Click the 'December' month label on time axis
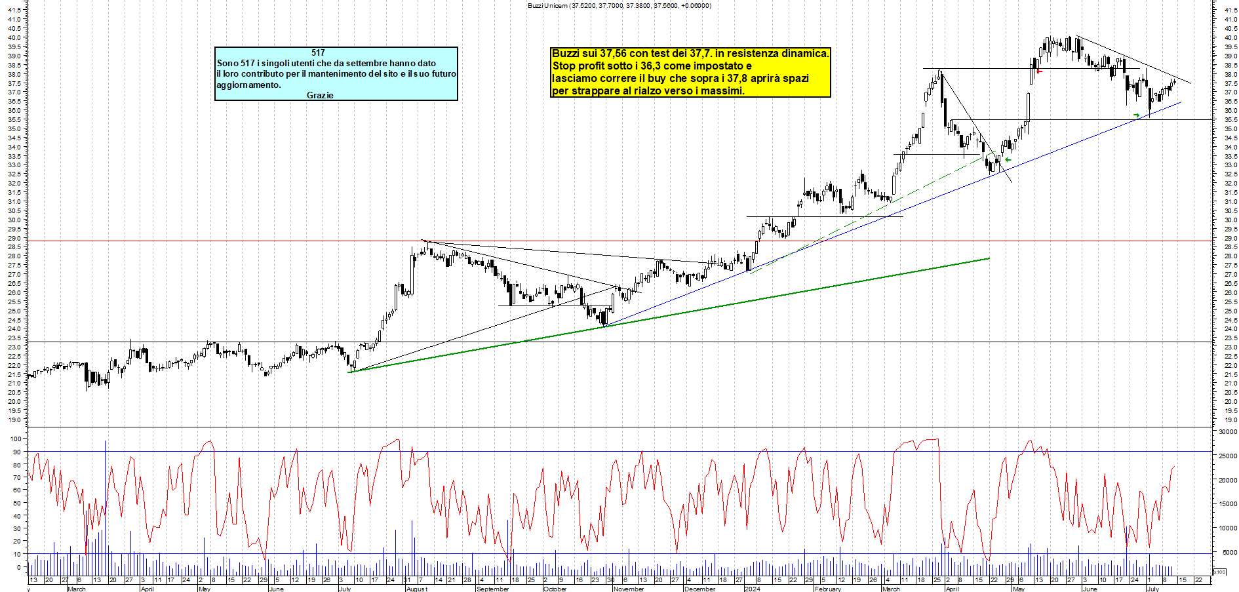1239x592 pixels. pyautogui.click(x=699, y=589)
